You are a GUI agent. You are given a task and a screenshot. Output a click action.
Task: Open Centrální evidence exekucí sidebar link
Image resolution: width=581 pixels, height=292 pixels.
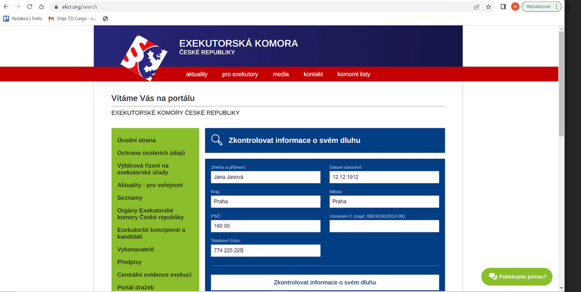pyautogui.click(x=154, y=275)
